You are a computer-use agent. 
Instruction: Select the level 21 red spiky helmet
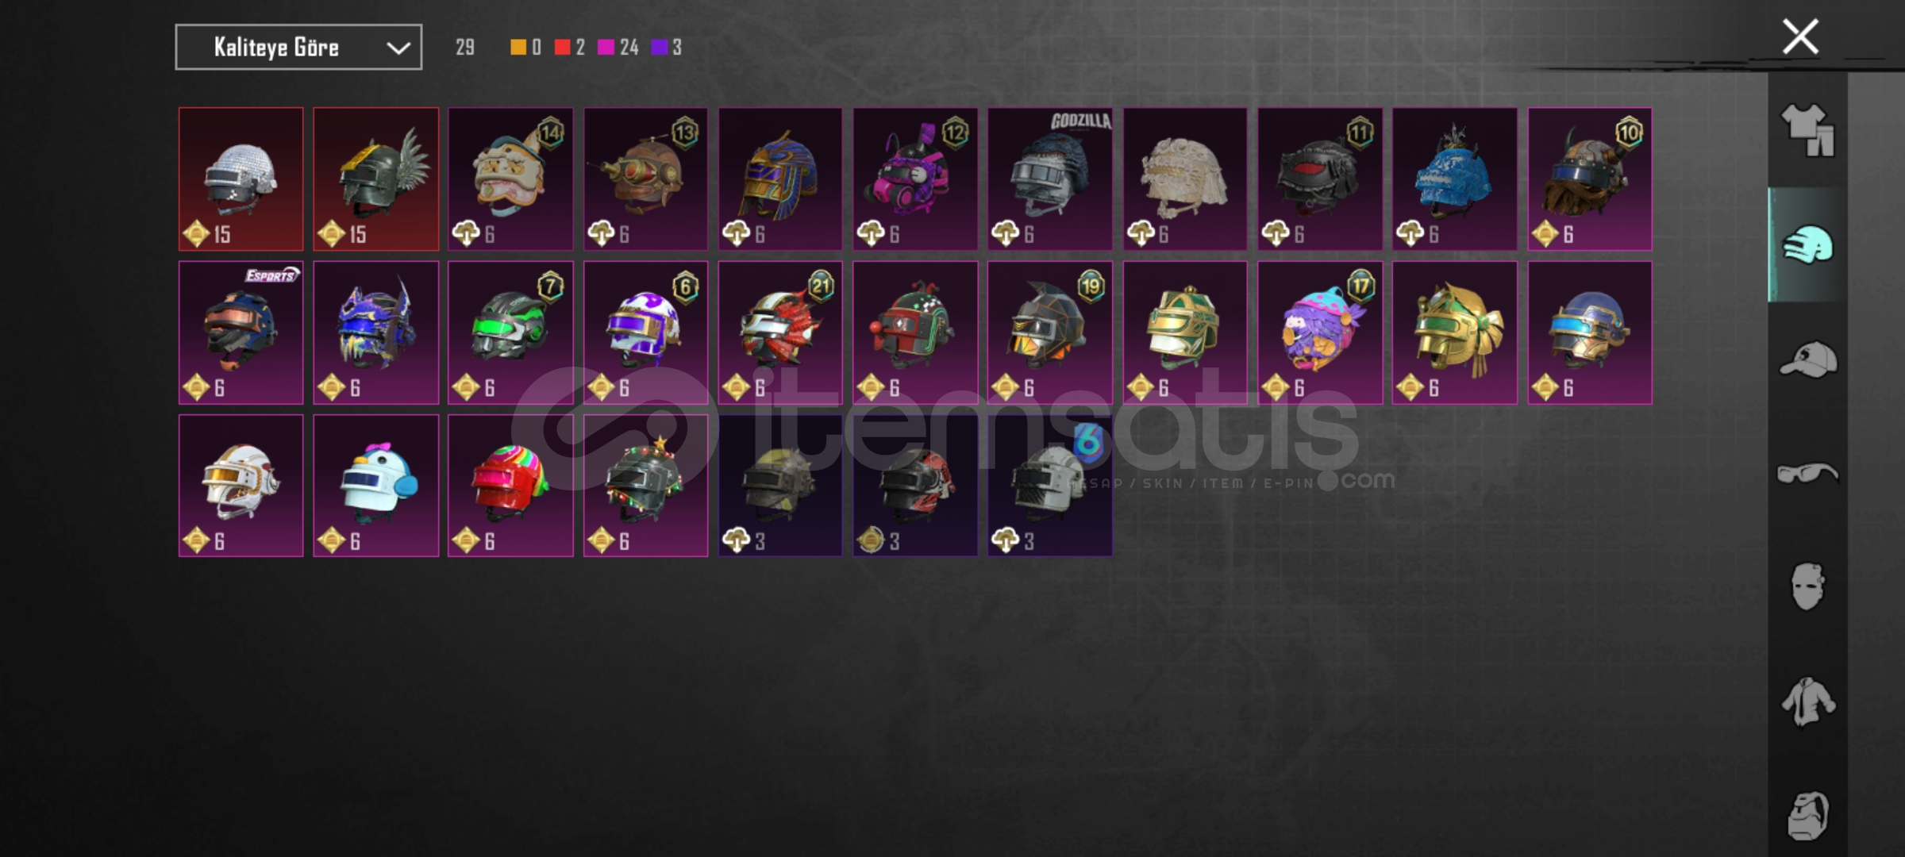coord(780,332)
